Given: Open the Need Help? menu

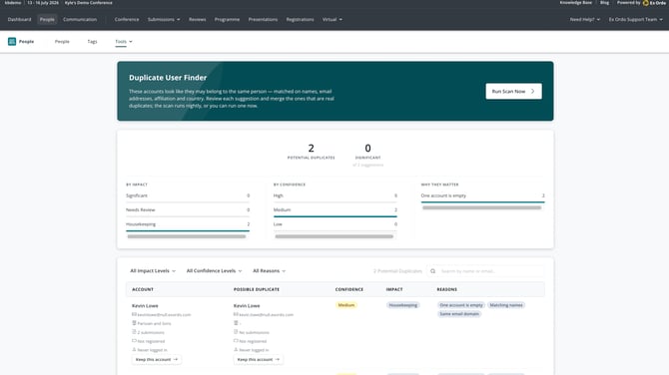Looking at the screenshot, I should pos(585,19).
